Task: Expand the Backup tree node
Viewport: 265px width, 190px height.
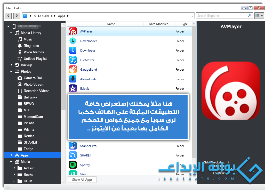Action: pyautogui.click(x=12, y=65)
